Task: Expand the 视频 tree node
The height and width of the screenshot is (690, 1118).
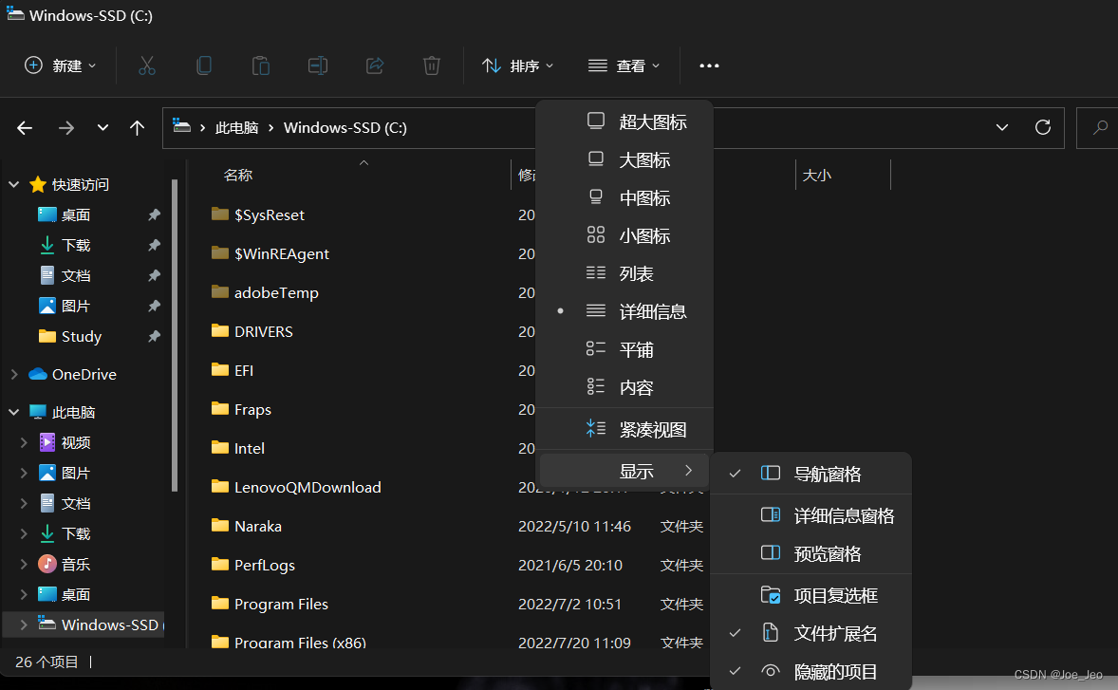Action: coord(24,442)
